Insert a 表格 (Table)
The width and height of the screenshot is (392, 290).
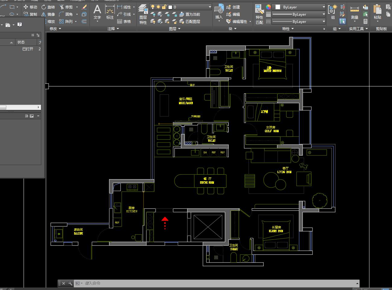124,21
